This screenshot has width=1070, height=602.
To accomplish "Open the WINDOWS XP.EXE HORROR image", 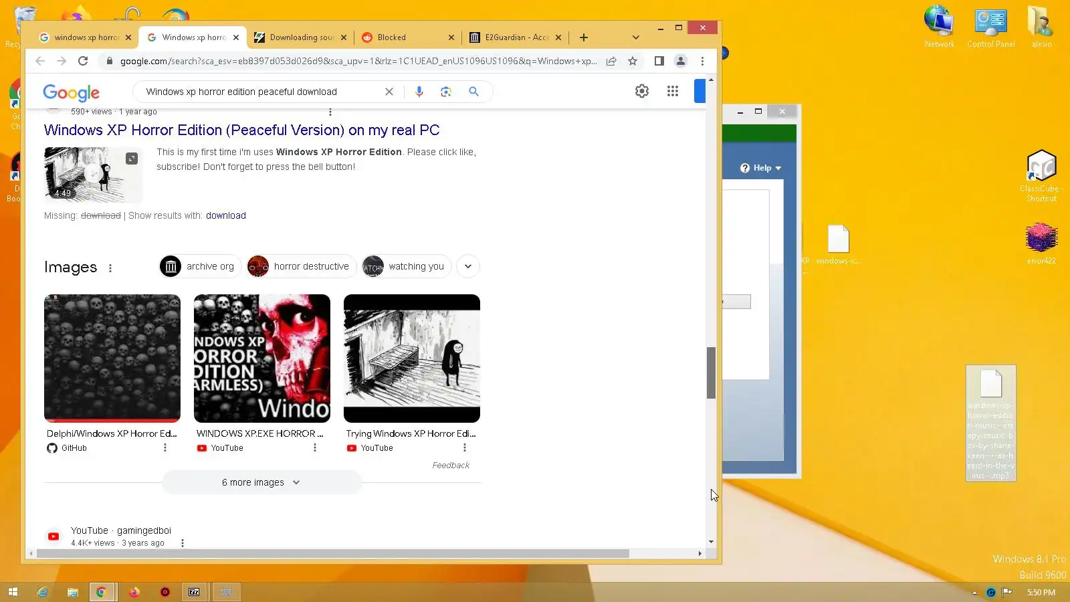I will (x=262, y=359).
